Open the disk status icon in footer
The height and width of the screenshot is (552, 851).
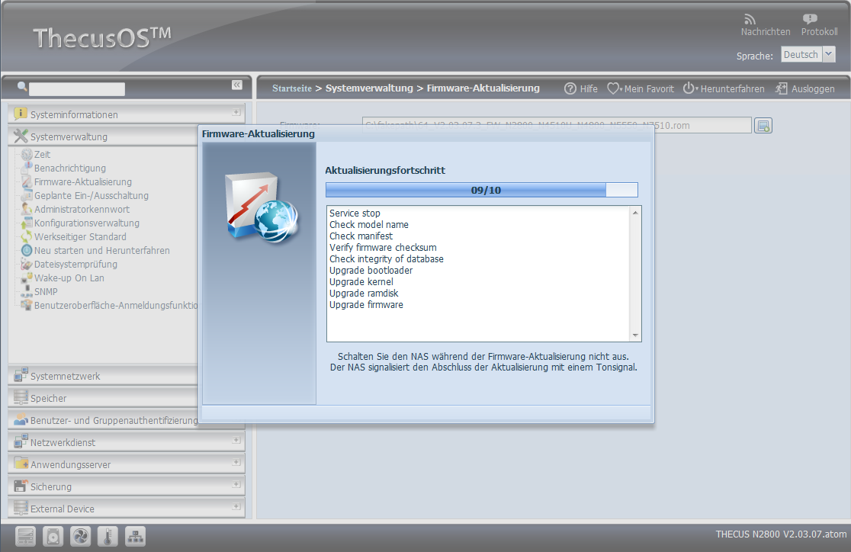[x=53, y=536]
